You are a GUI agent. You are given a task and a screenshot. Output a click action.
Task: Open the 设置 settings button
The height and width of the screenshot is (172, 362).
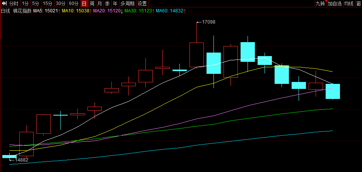142,3
